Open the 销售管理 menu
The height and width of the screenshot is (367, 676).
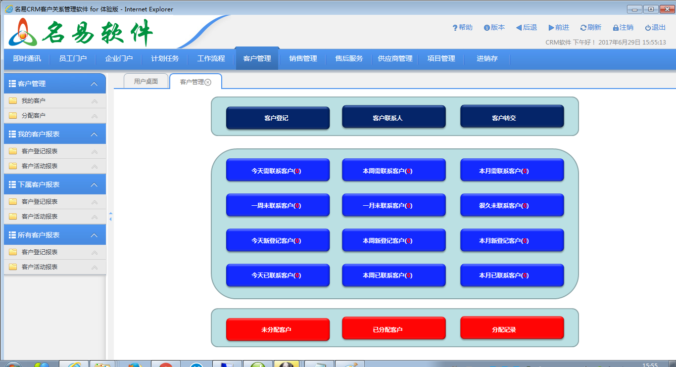(x=303, y=59)
